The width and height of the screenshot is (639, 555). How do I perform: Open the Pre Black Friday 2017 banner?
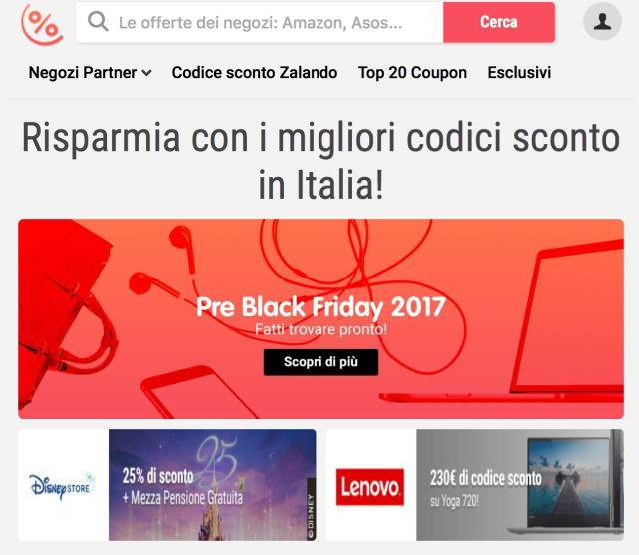coord(320,318)
